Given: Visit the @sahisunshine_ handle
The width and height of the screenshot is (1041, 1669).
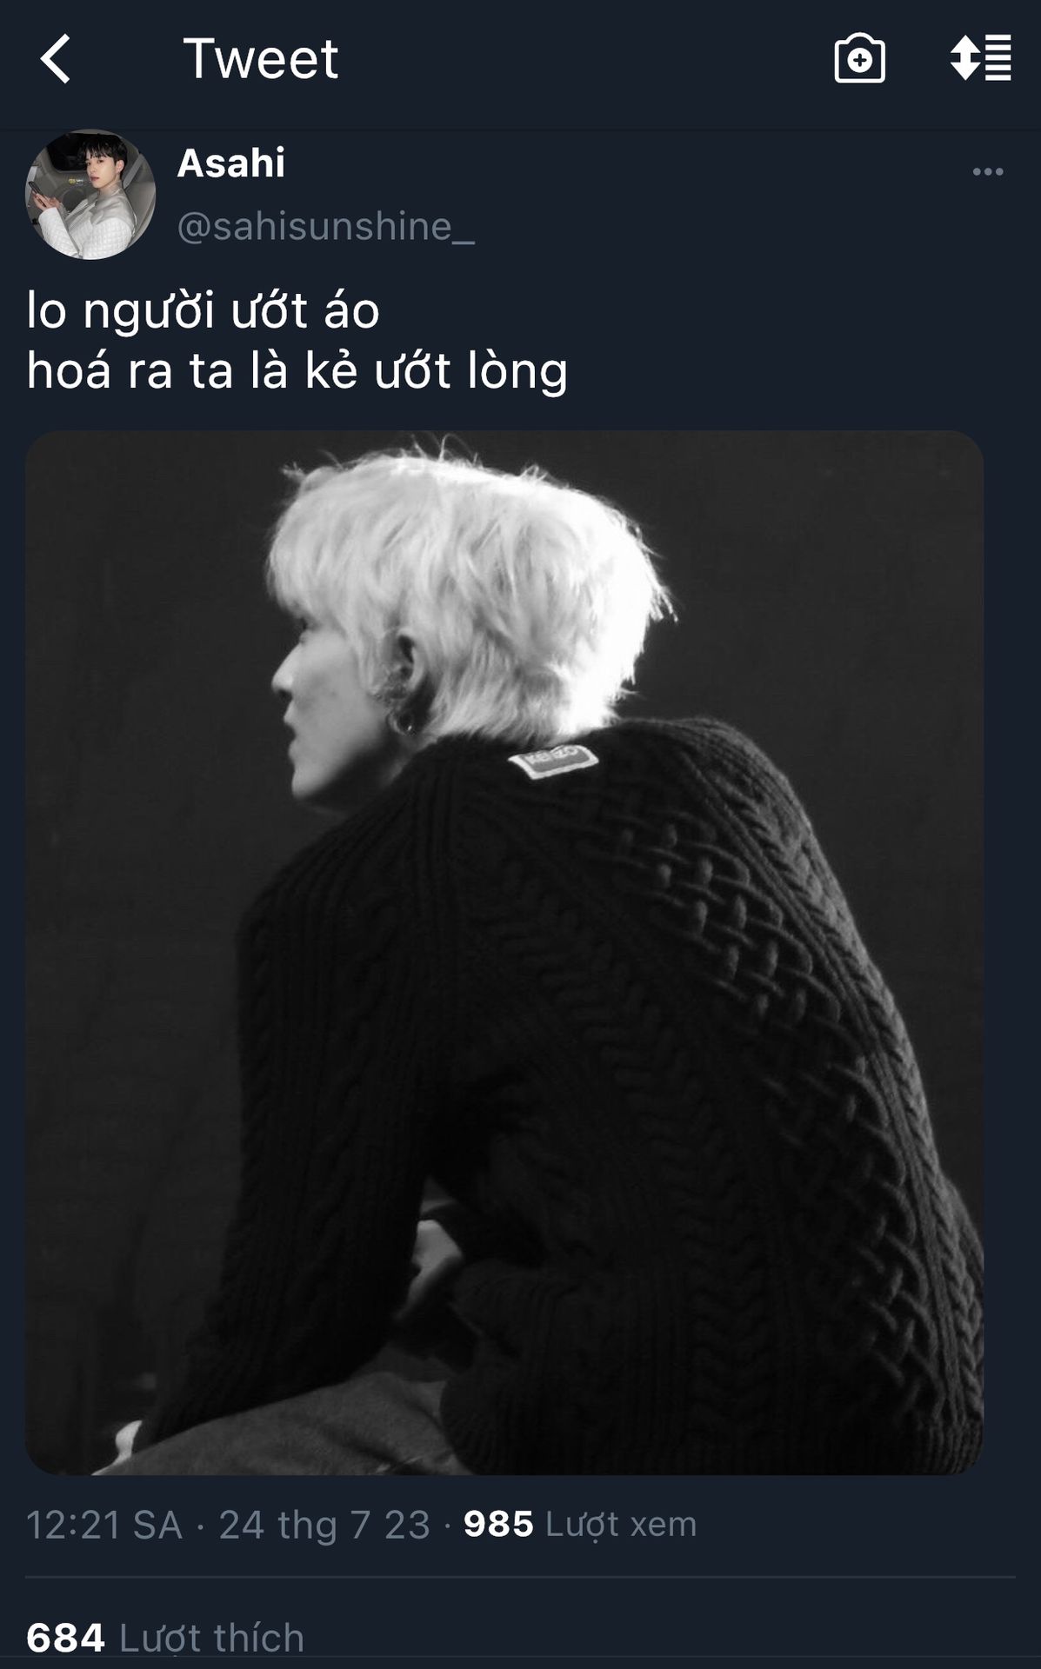Looking at the screenshot, I should tap(326, 227).
